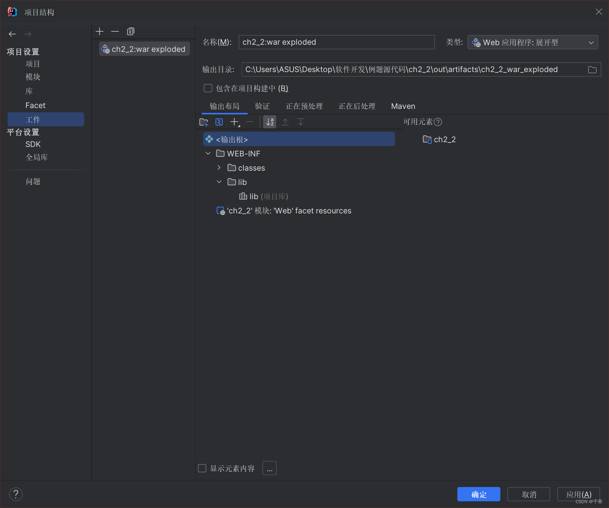609x508 pixels.
Task: Select ch2_2:war exploded artifact in list
Action: tap(144, 49)
